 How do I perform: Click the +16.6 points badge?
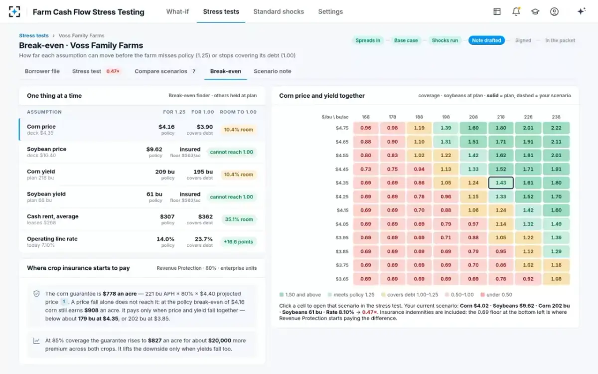click(238, 242)
